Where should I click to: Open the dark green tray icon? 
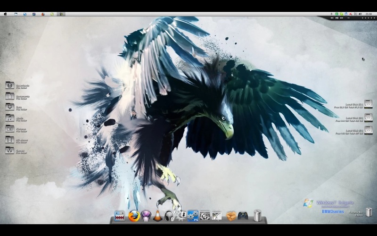click(x=336, y=14)
